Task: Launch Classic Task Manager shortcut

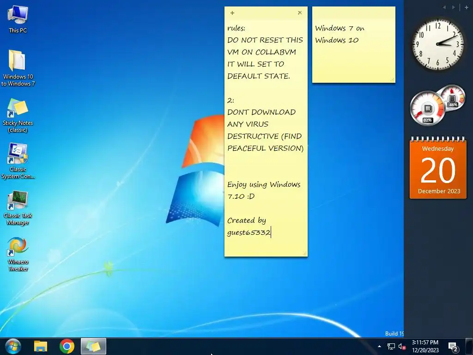Action: pyautogui.click(x=18, y=208)
